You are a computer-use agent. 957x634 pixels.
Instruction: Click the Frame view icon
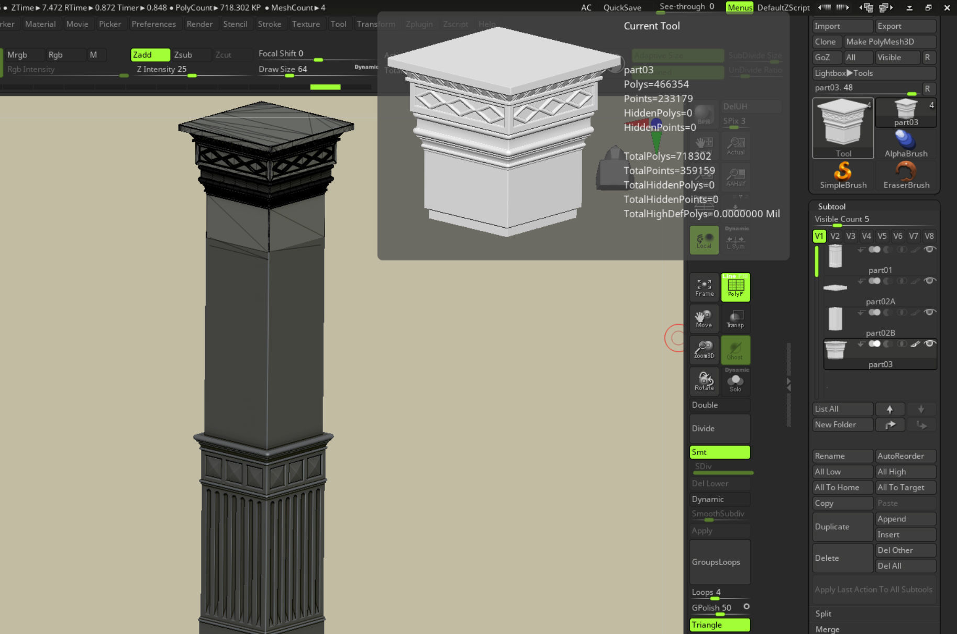pos(704,287)
